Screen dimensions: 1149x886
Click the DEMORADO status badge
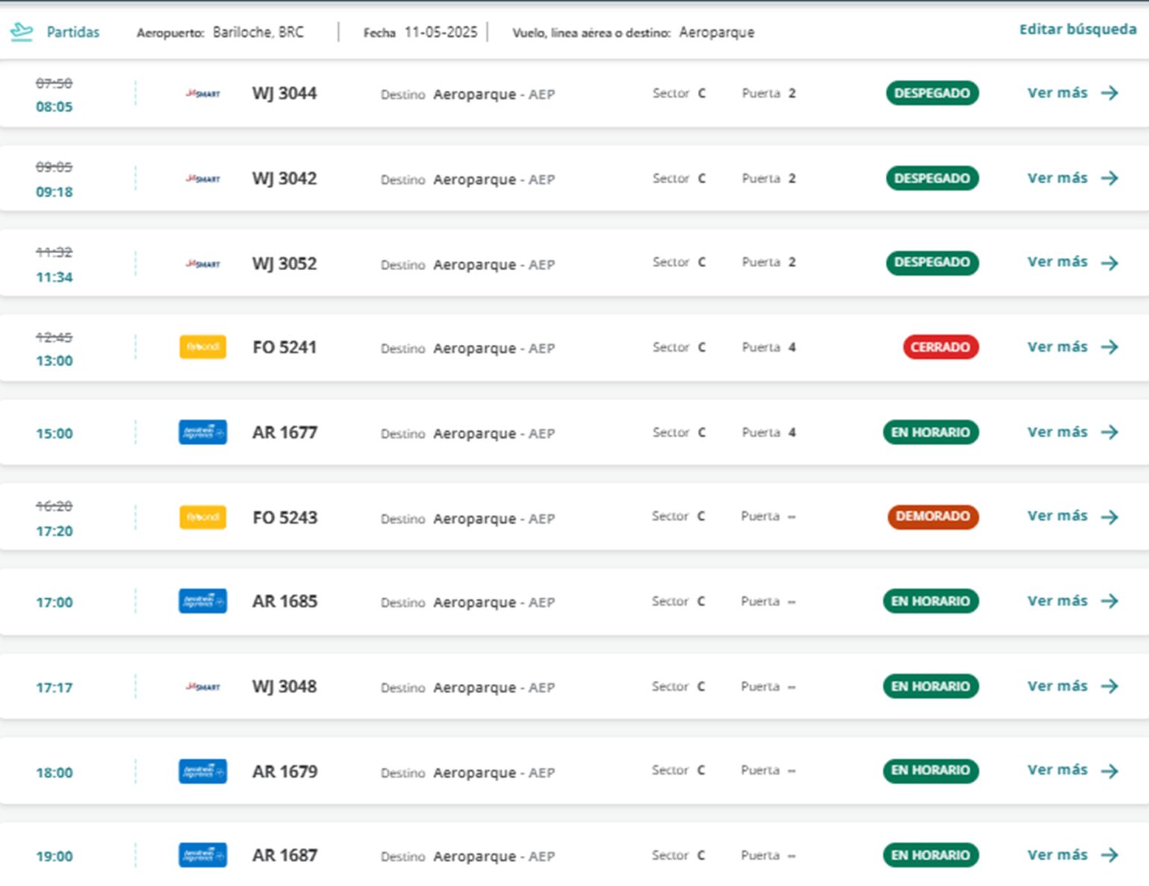[932, 516]
